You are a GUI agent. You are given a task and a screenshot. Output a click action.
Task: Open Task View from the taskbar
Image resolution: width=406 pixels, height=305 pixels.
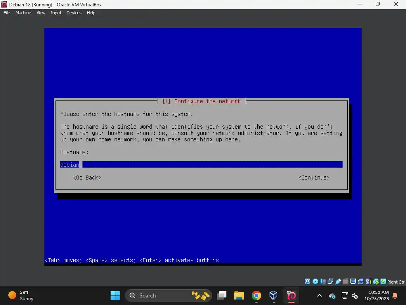pyautogui.click(x=222, y=295)
